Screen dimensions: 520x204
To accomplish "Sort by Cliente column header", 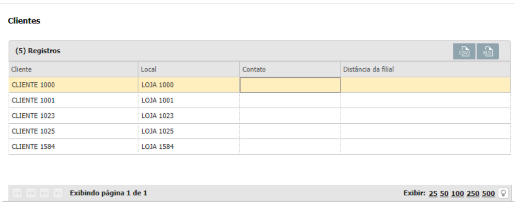I will 22,70.
